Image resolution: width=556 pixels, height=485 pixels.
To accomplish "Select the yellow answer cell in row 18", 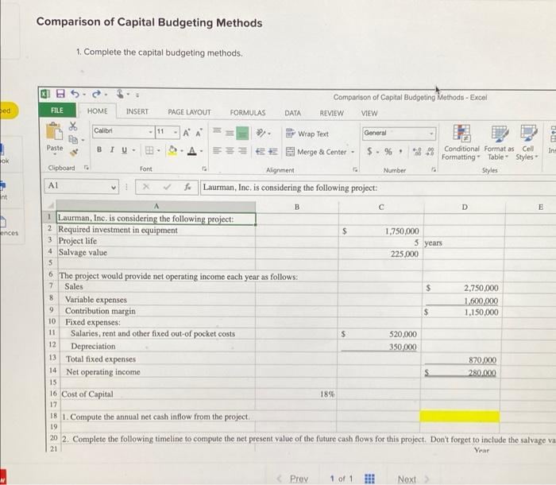I will [x=460, y=416].
